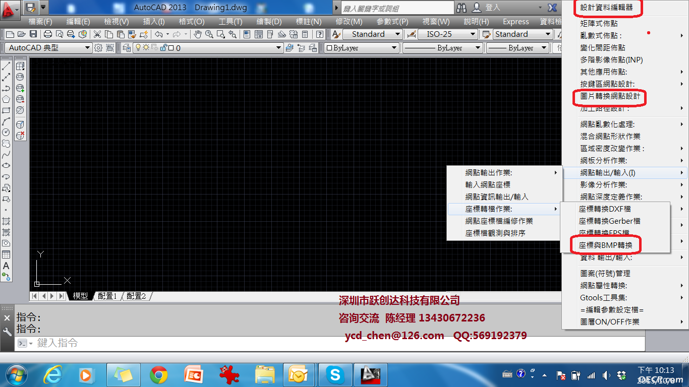Choose 座標轉換DXF檔 submenu entry
Image resolution: width=689 pixels, height=387 pixels.
click(x=605, y=209)
